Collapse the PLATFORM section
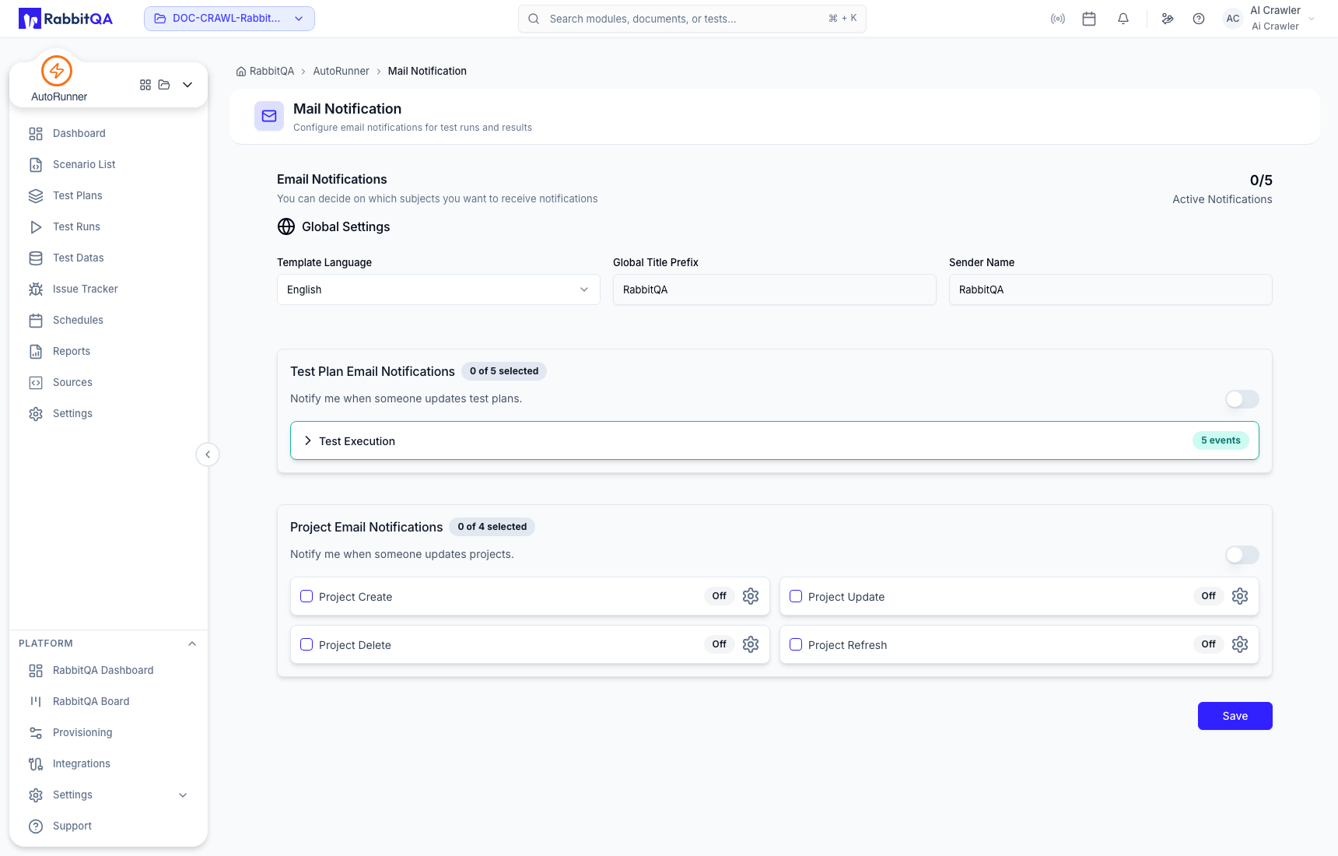Image resolution: width=1338 pixels, height=856 pixels. [x=192, y=644]
